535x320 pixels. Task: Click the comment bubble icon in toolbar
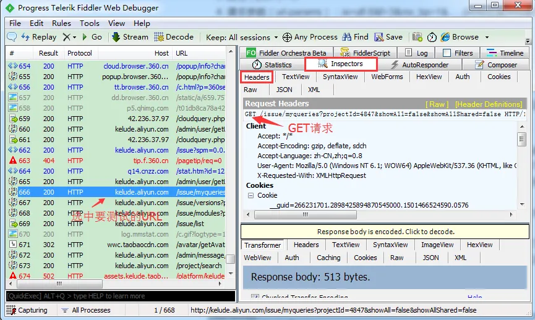12,37
